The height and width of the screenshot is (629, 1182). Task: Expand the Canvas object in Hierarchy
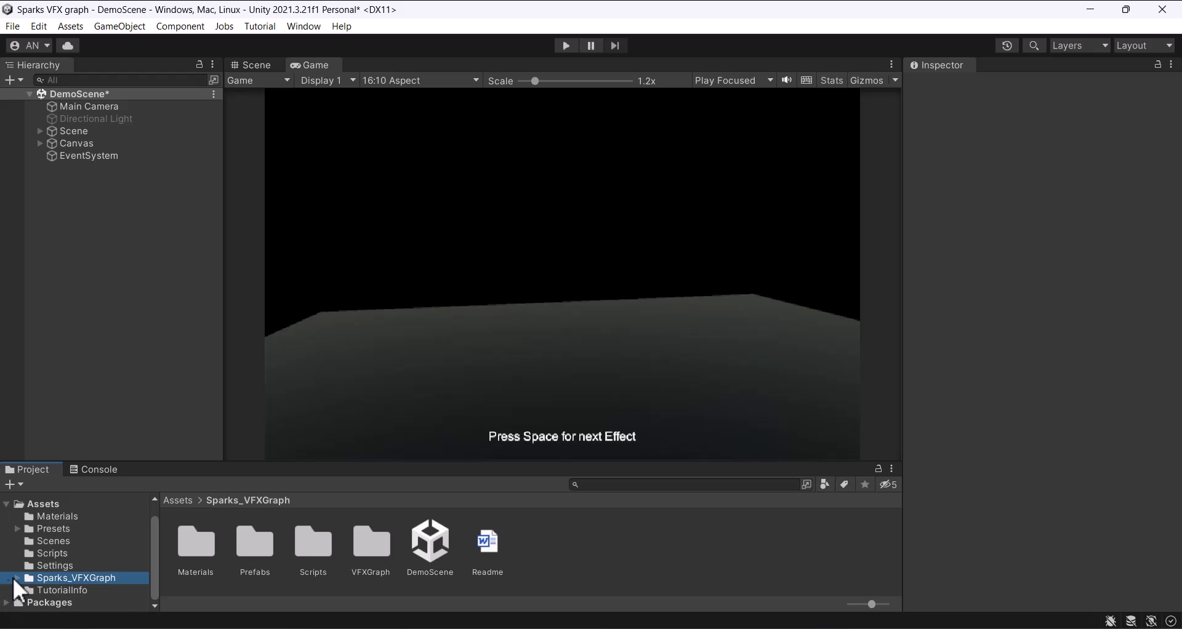pos(40,143)
